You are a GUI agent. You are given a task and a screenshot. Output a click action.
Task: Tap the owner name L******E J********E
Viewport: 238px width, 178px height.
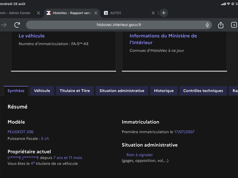click(23, 158)
